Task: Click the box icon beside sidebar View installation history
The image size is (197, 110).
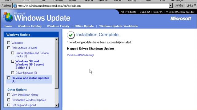Action: (x=9, y=95)
